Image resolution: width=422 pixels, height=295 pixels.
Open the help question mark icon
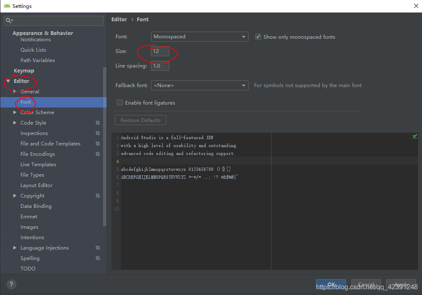tap(11, 284)
